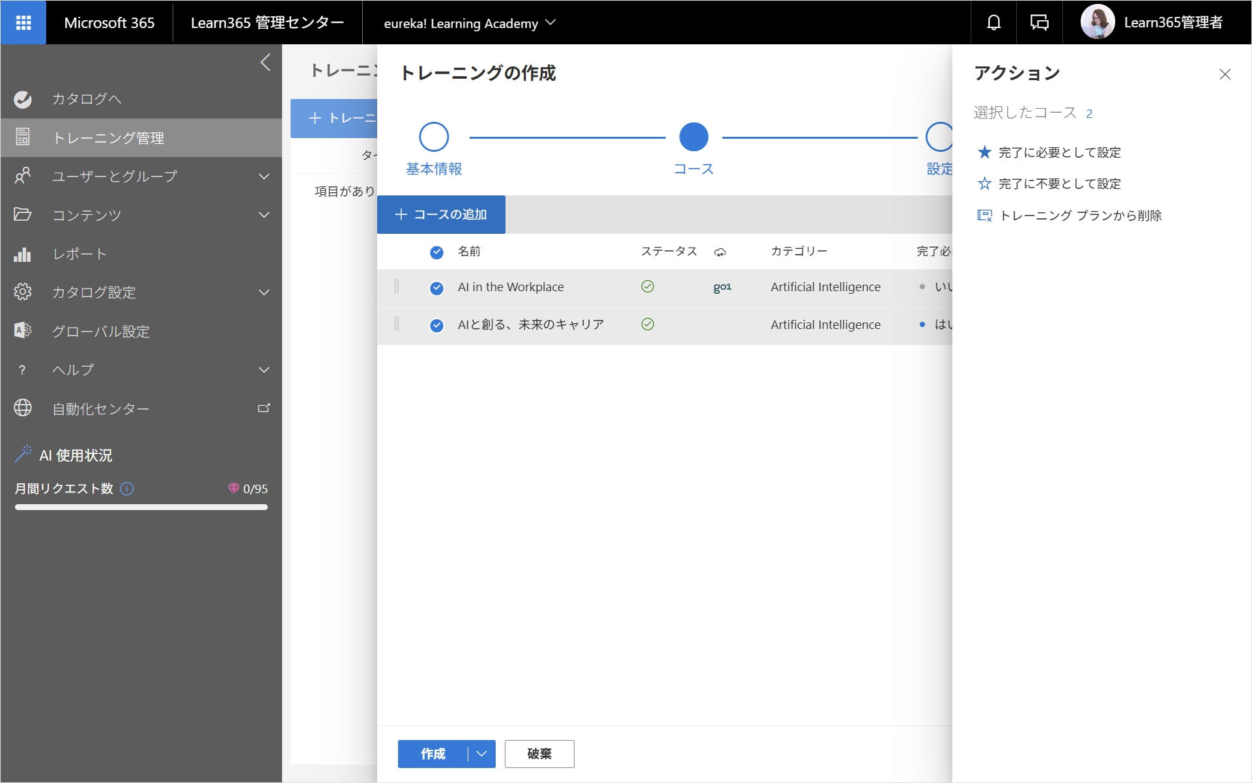Click the 0/95 request counter
The width and height of the screenshot is (1252, 783).
(255, 489)
